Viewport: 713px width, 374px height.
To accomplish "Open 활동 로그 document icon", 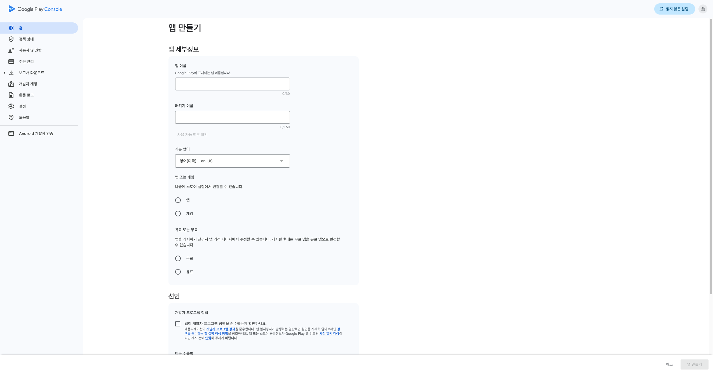I will [11, 95].
